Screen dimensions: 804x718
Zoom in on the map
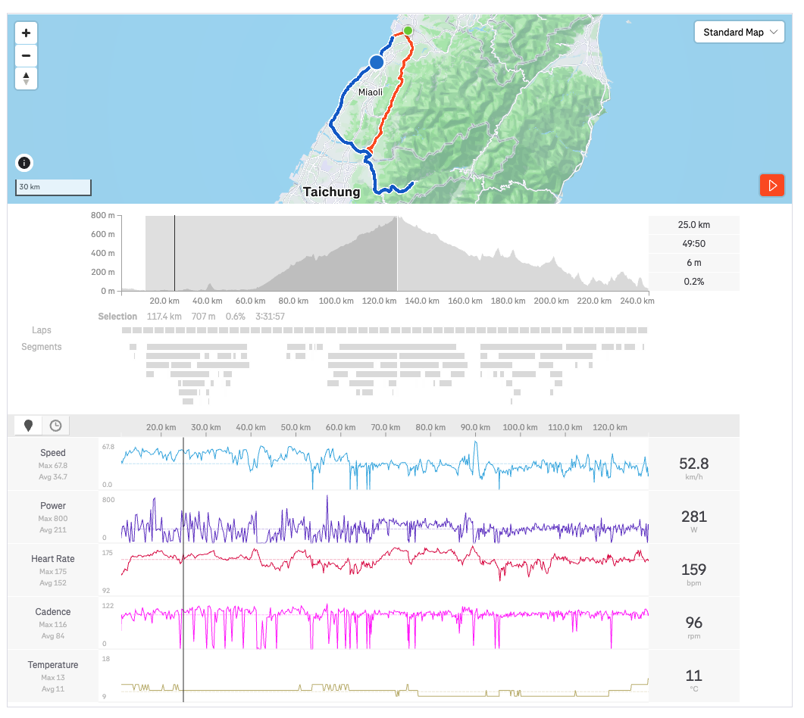pyautogui.click(x=26, y=33)
